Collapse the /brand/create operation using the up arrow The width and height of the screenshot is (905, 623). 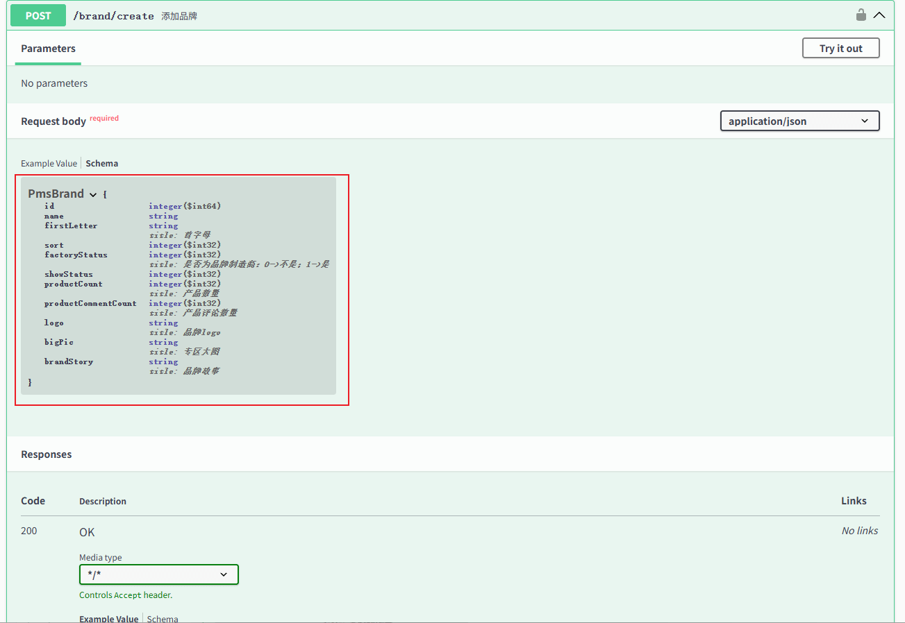pos(879,15)
